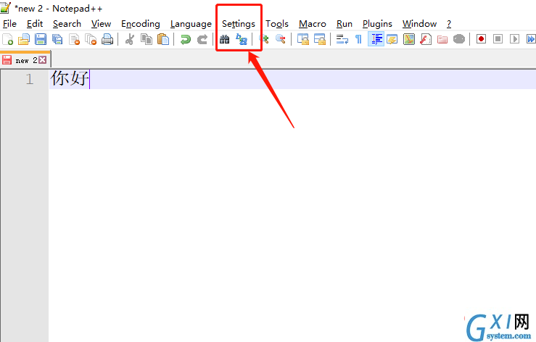Toggle Word Wrap icon

pos(342,39)
